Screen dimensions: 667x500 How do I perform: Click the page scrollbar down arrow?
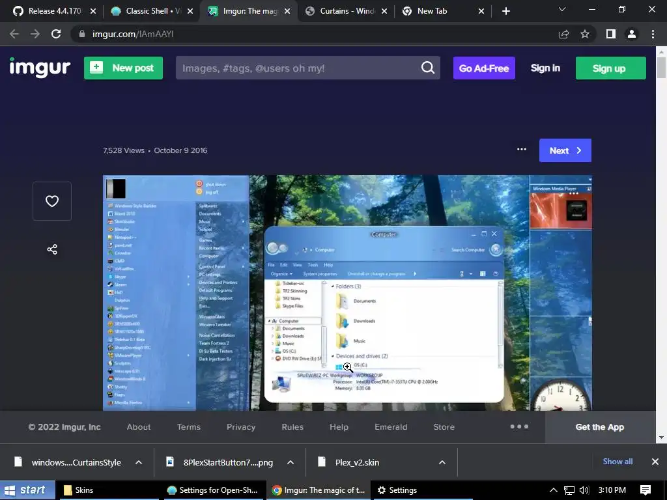[661, 437]
